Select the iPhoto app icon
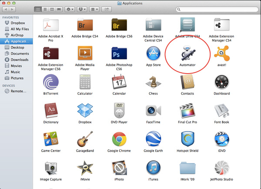This screenshot has width=261, height=189. (119, 168)
